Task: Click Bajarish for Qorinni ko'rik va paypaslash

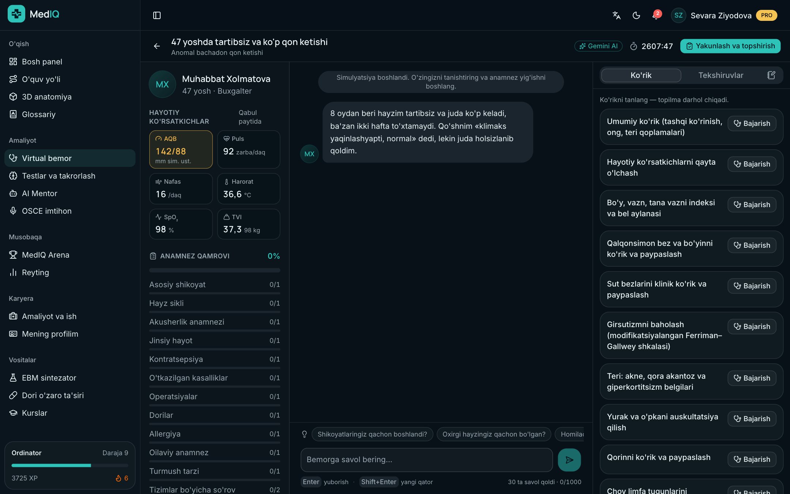Action: pyautogui.click(x=752, y=460)
